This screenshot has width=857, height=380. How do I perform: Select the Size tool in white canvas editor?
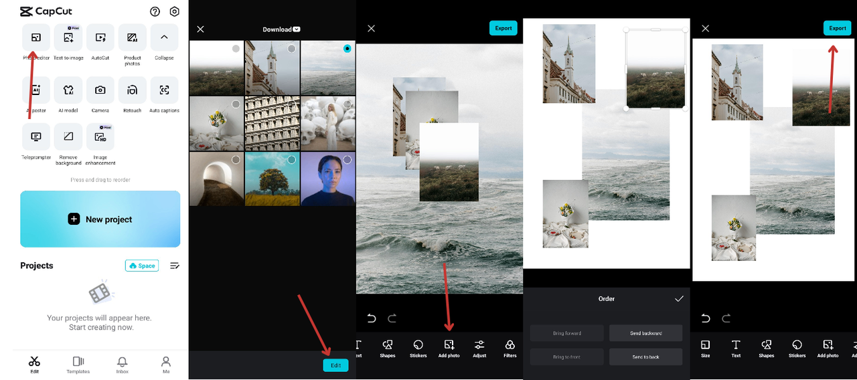(x=705, y=349)
